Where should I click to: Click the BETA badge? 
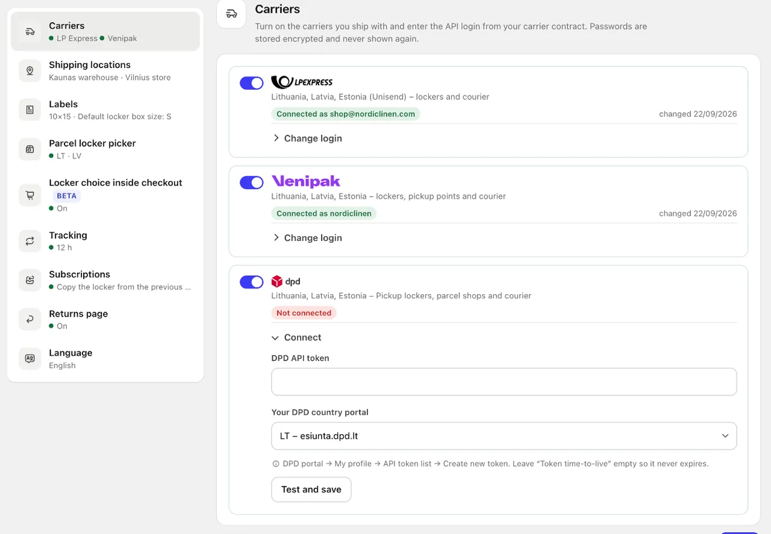(x=66, y=196)
